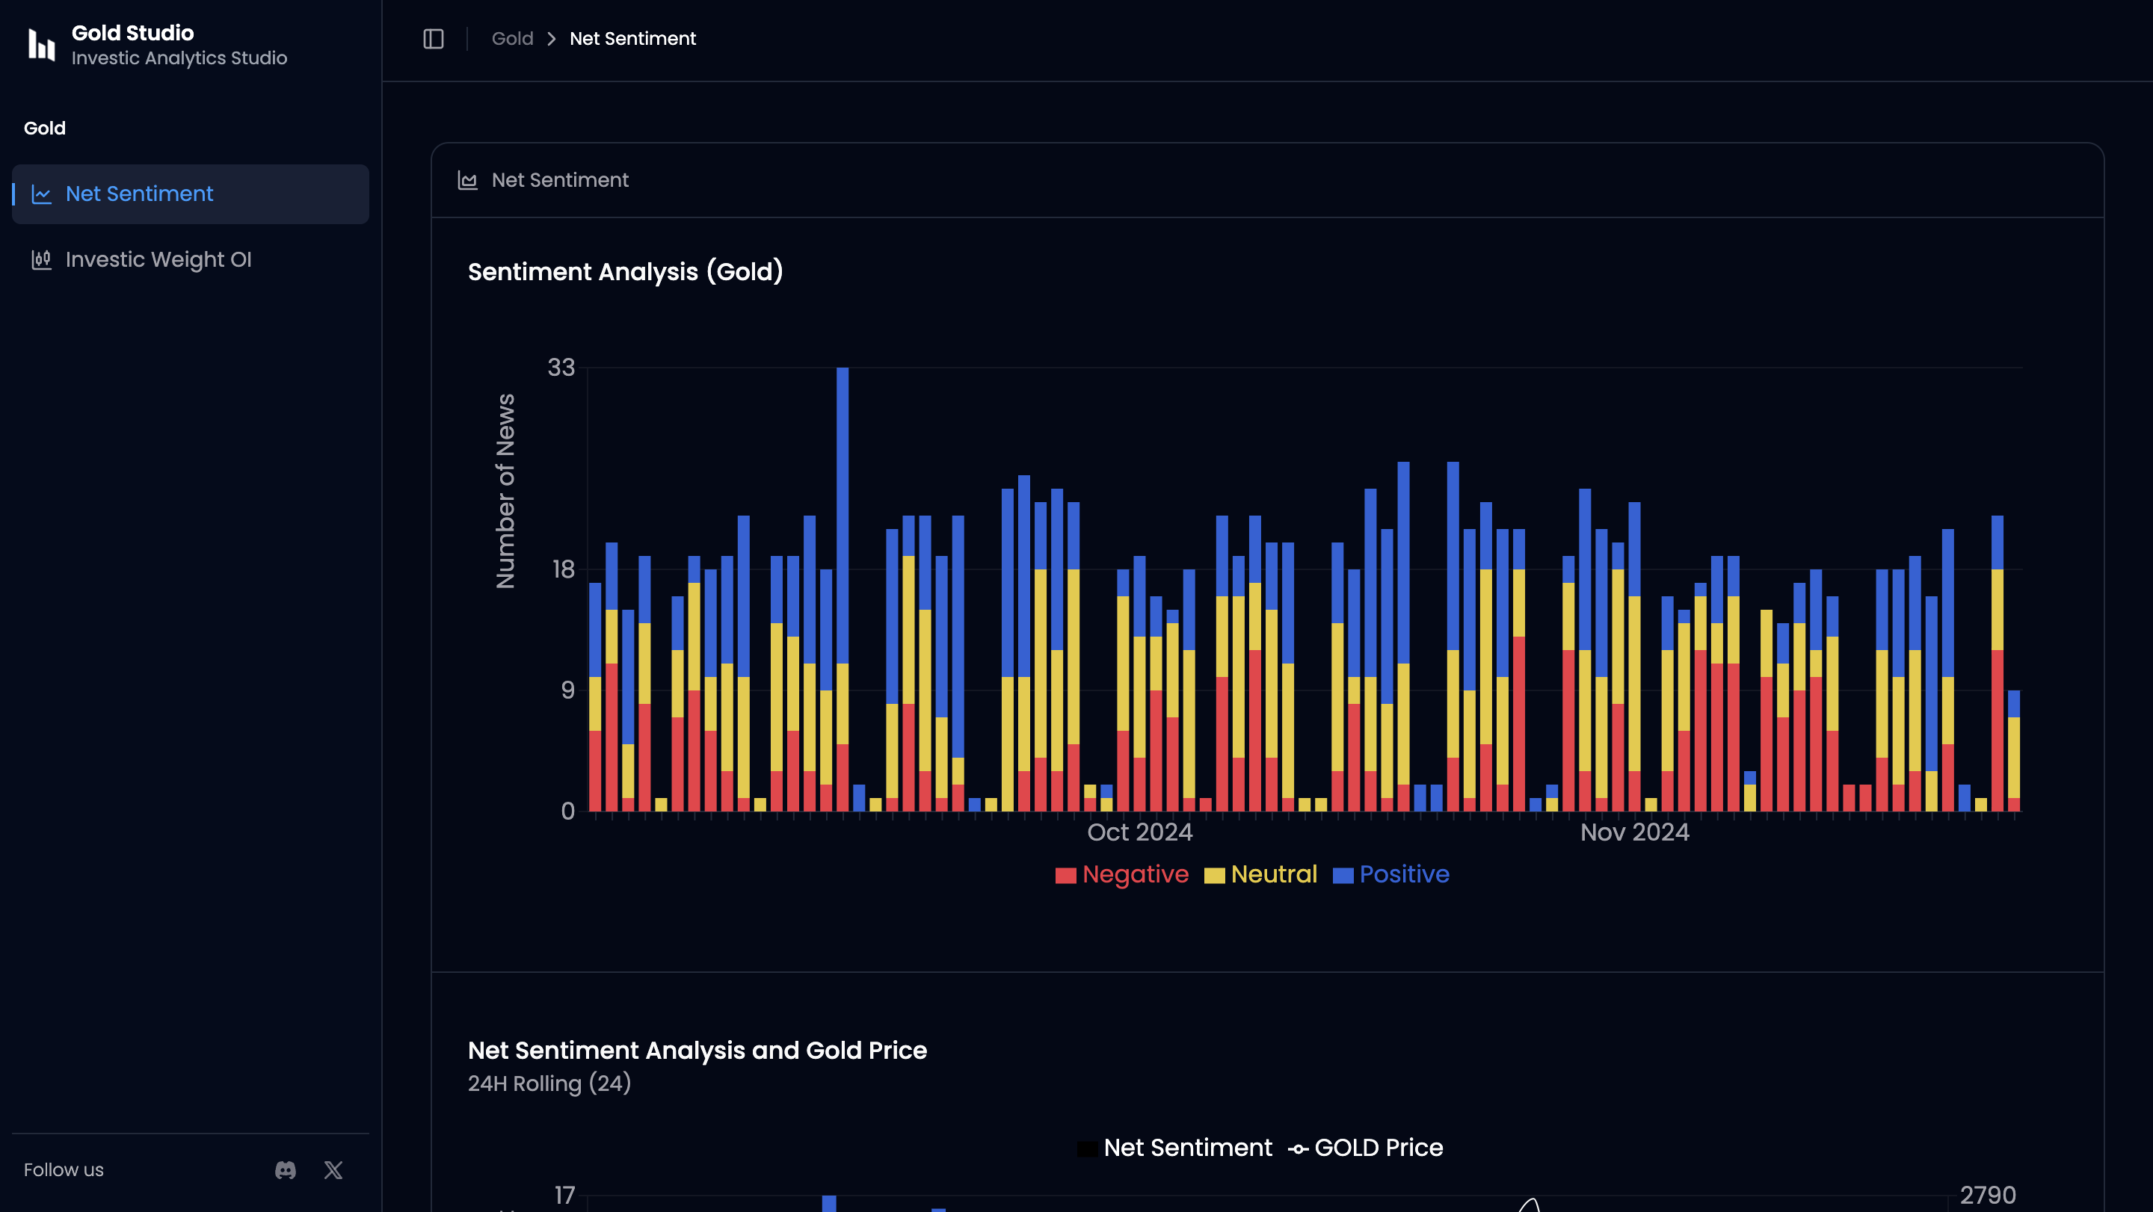
Task: Open the Net Sentiment sidebar menu item
Action: (x=139, y=194)
